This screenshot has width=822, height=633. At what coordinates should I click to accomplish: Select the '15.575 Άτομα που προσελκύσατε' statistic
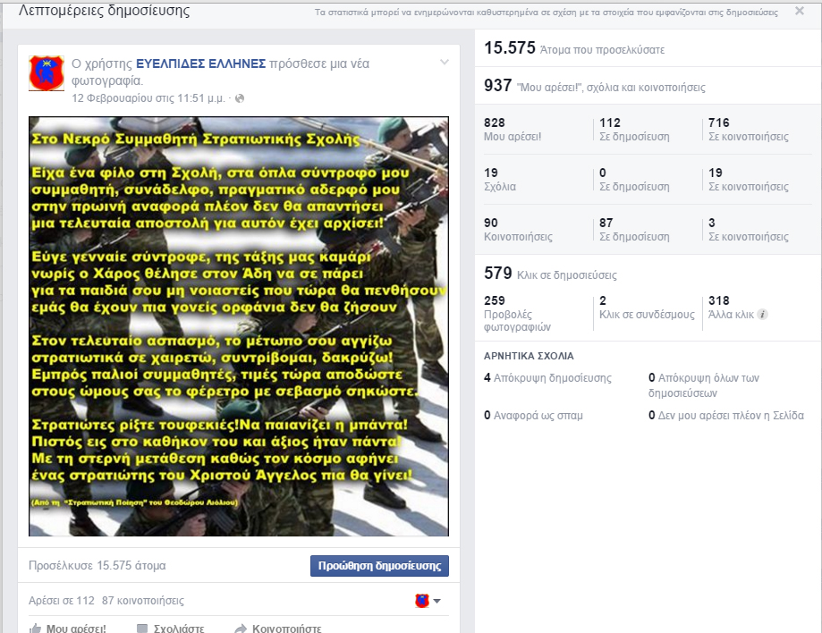(x=574, y=48)
